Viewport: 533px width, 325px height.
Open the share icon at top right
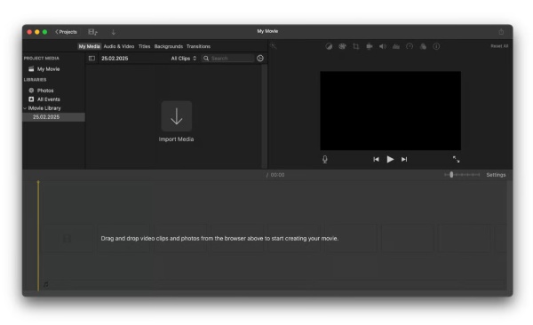coord(501,32)
